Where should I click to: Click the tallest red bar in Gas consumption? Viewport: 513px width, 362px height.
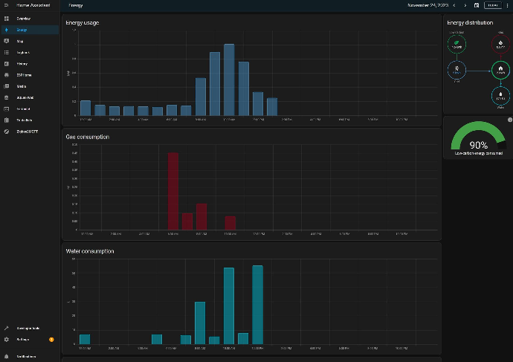click(x=173, y=191)
